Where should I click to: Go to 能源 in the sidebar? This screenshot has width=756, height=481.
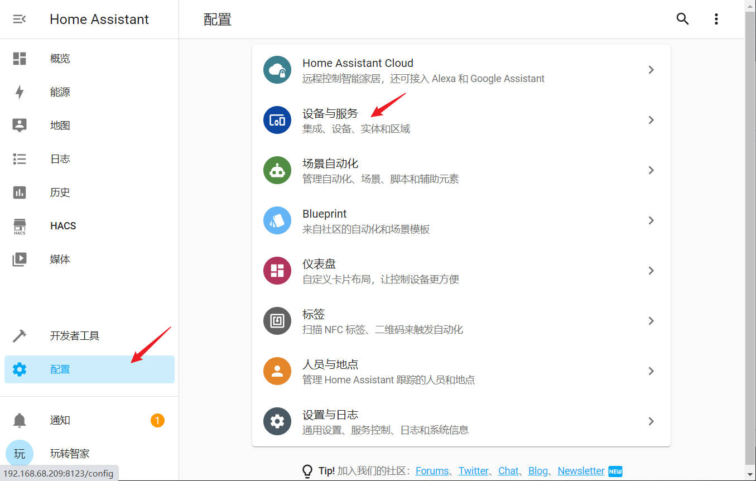tap(60, 92)
